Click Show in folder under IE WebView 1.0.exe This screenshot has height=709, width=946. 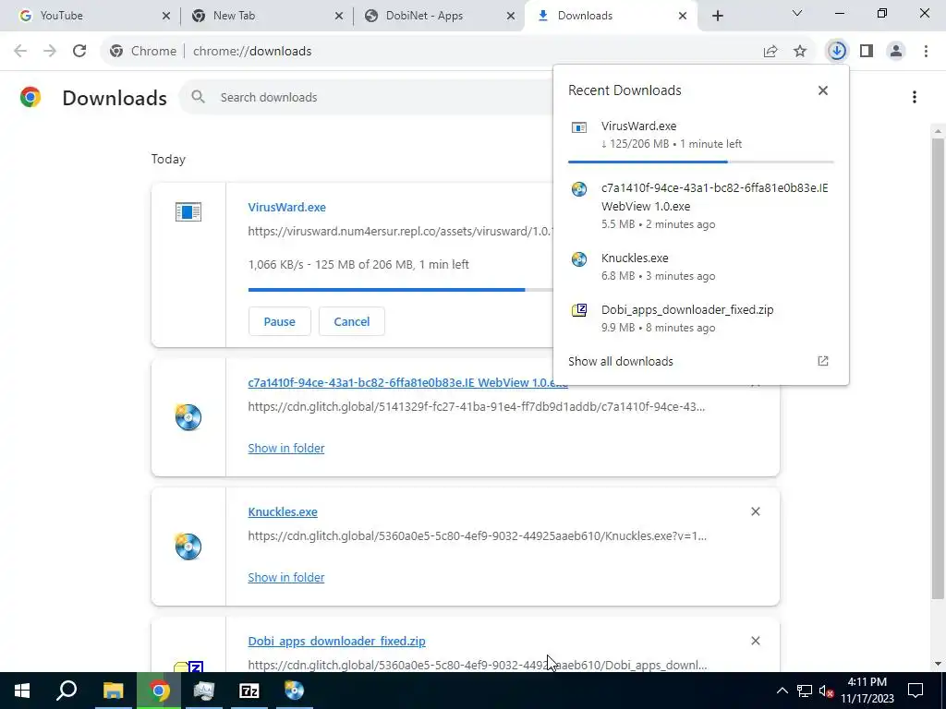[x=286, y=448]
